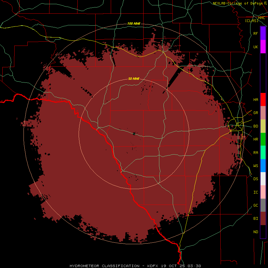Screen dimensions: 268x268
Task: Click the black radar site dot at center
Action: (x=134, y=134)
